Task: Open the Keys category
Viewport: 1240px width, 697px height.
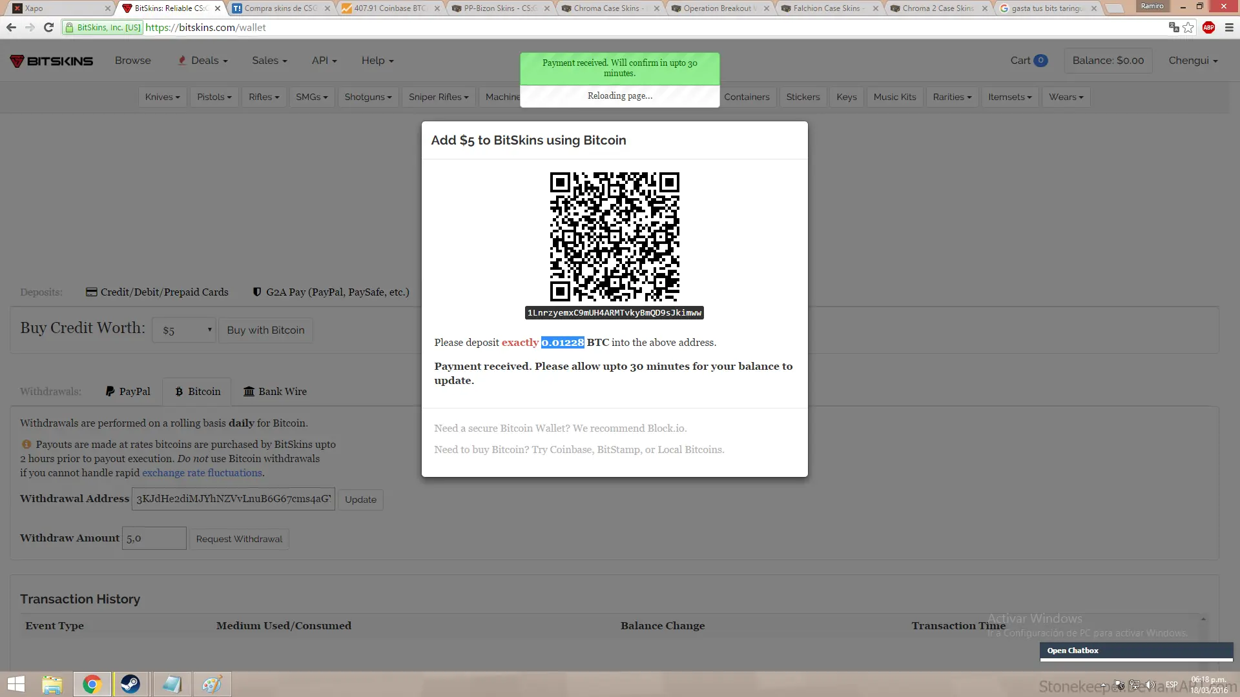Action: [x=847, y=97]
